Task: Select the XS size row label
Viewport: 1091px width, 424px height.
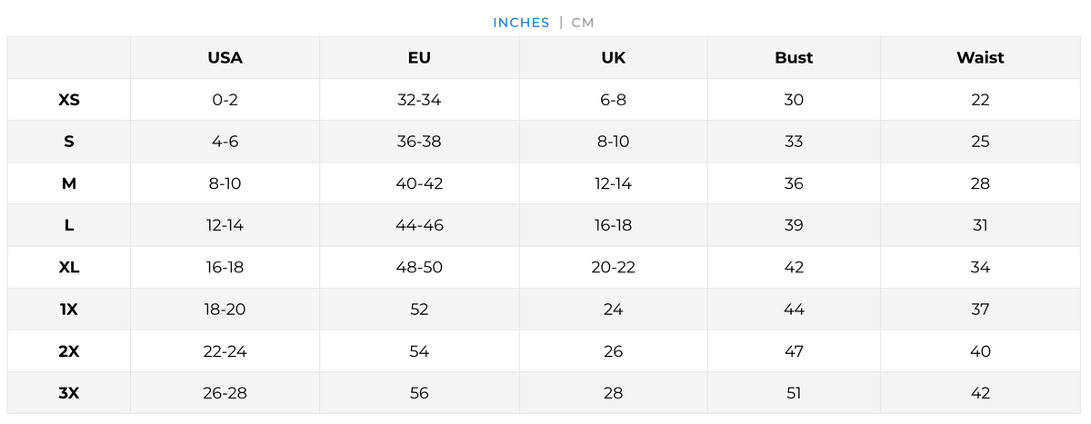Action: [x=69, y=100]
